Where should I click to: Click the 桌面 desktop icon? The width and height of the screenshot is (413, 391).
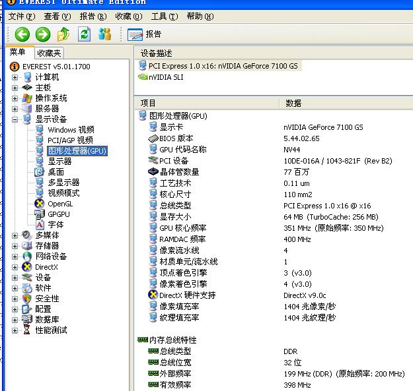click(x=39, y=172)
